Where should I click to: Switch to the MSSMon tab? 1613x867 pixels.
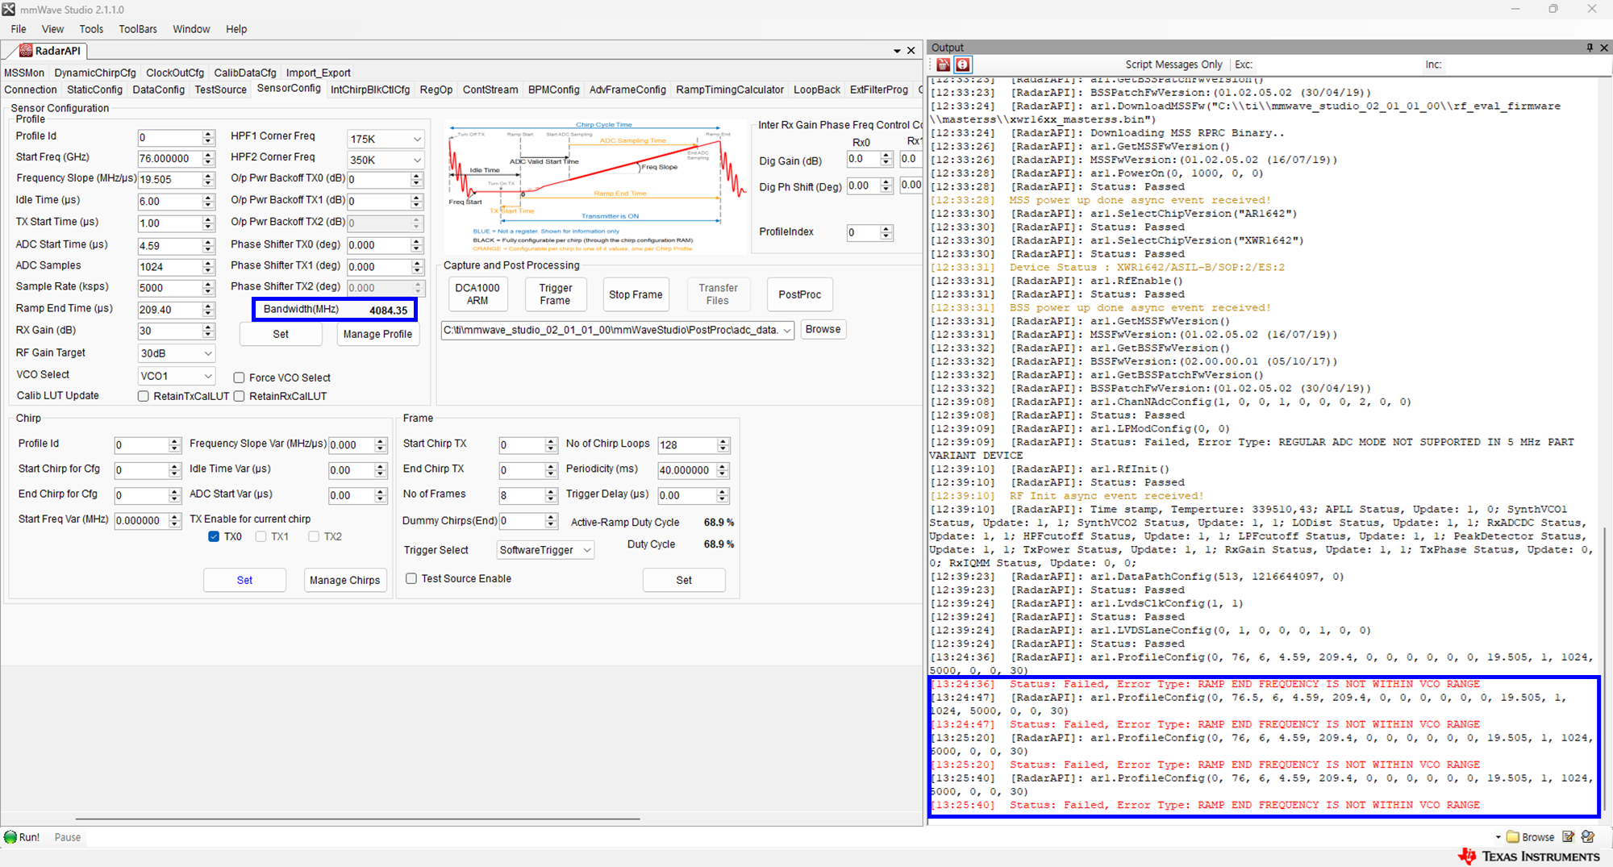pos(24,73)
